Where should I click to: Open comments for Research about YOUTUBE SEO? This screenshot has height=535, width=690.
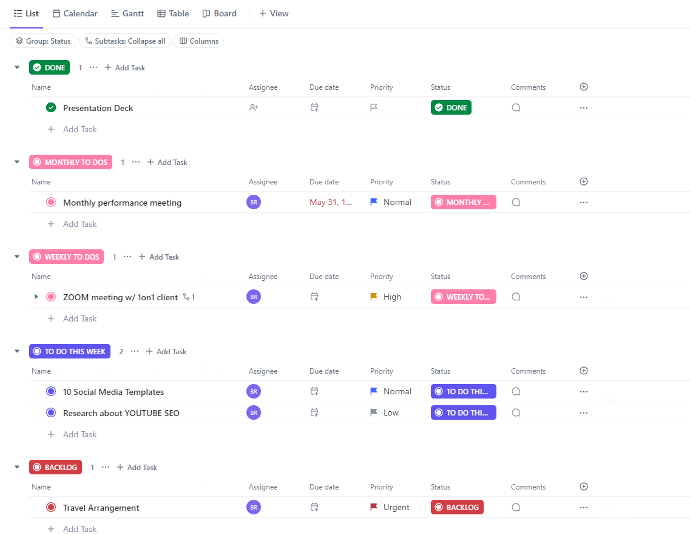pos(516,412)
